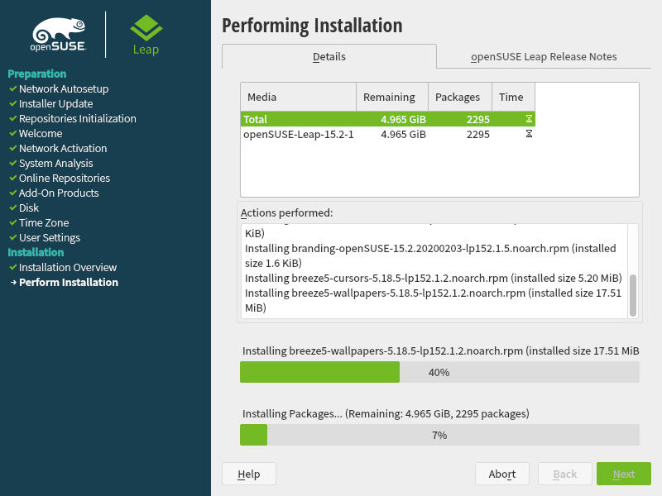The height and width of the screenshot is (496, 662).
Task: Click the 7% overall installation progress bar
Action: click(x=439, y=435)
